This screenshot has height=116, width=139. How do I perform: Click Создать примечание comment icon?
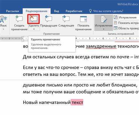coord(19,19)
